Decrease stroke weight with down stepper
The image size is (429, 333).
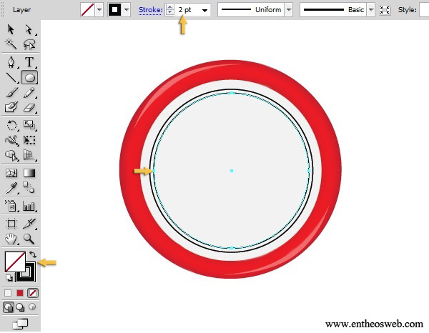[169, 13]
